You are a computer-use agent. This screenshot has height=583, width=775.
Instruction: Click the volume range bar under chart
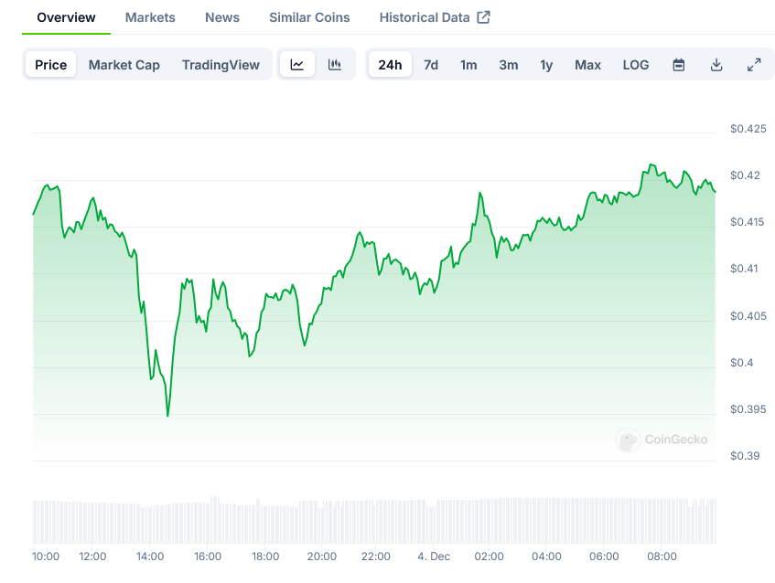pyautogui.click(x=375, y=521)
